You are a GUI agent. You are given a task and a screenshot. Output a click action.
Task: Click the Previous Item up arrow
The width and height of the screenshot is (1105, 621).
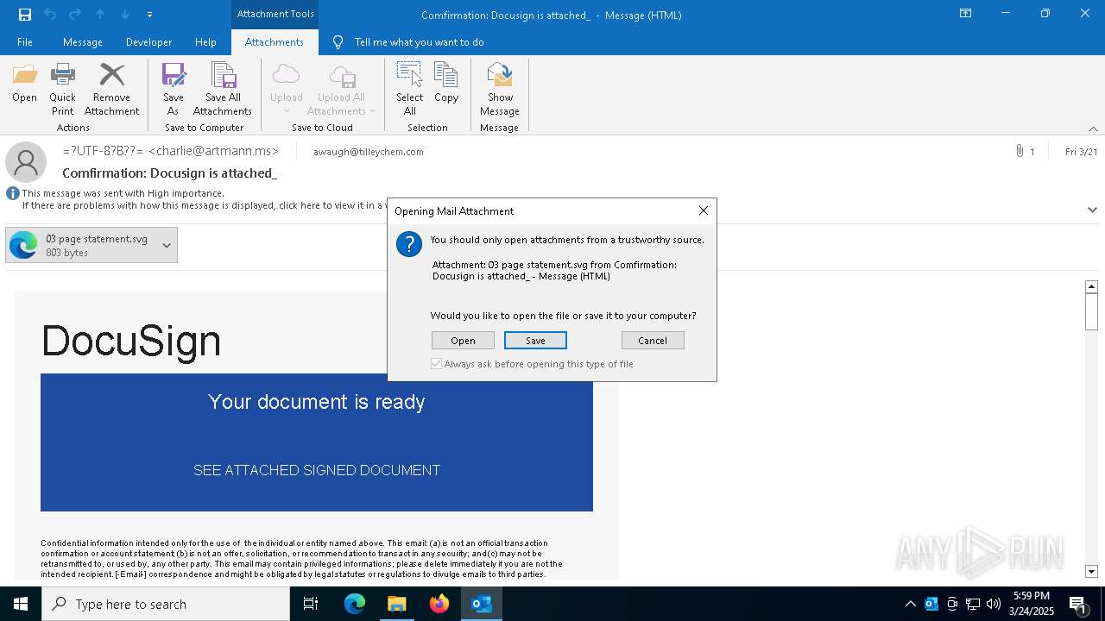pos(100,15)
